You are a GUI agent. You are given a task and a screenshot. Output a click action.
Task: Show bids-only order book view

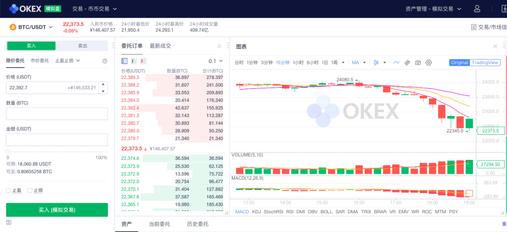[x=134, y=61]
